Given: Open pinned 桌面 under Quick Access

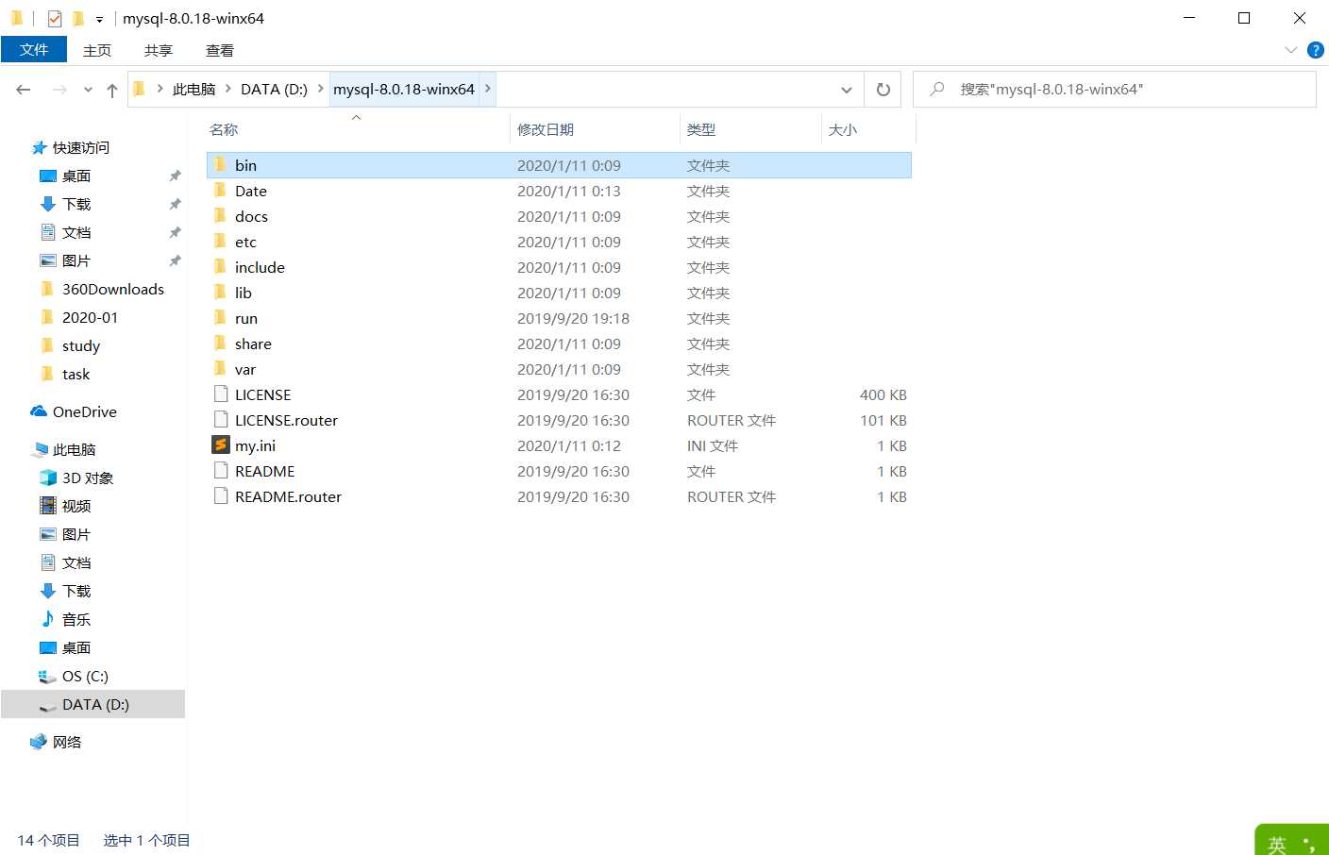Looking at the screenshot, I should click(x=76, y=176).
